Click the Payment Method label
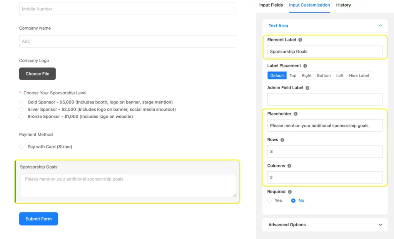 click(x=36, y=134)
